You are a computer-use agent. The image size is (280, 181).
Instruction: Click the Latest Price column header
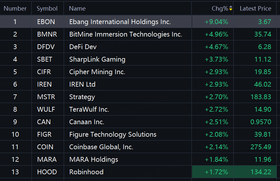click(255, 9)
